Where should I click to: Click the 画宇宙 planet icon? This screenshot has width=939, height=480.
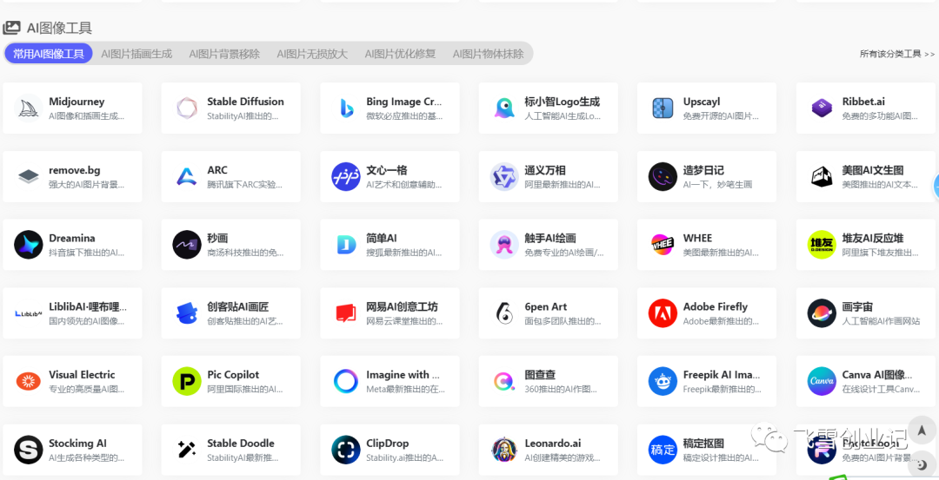pos(822,313)
